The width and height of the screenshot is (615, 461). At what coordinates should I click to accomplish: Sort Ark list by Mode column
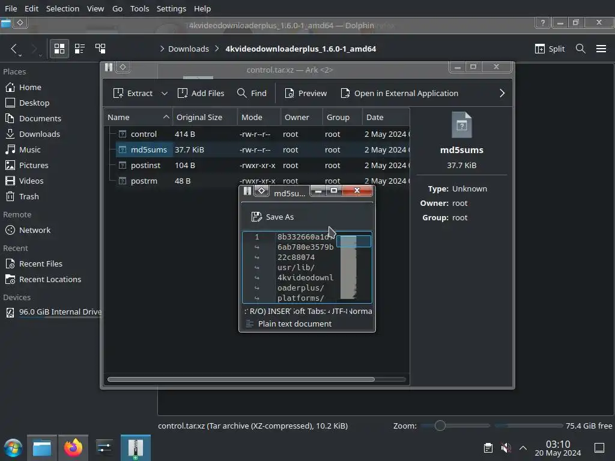click(x=259, y=117)
